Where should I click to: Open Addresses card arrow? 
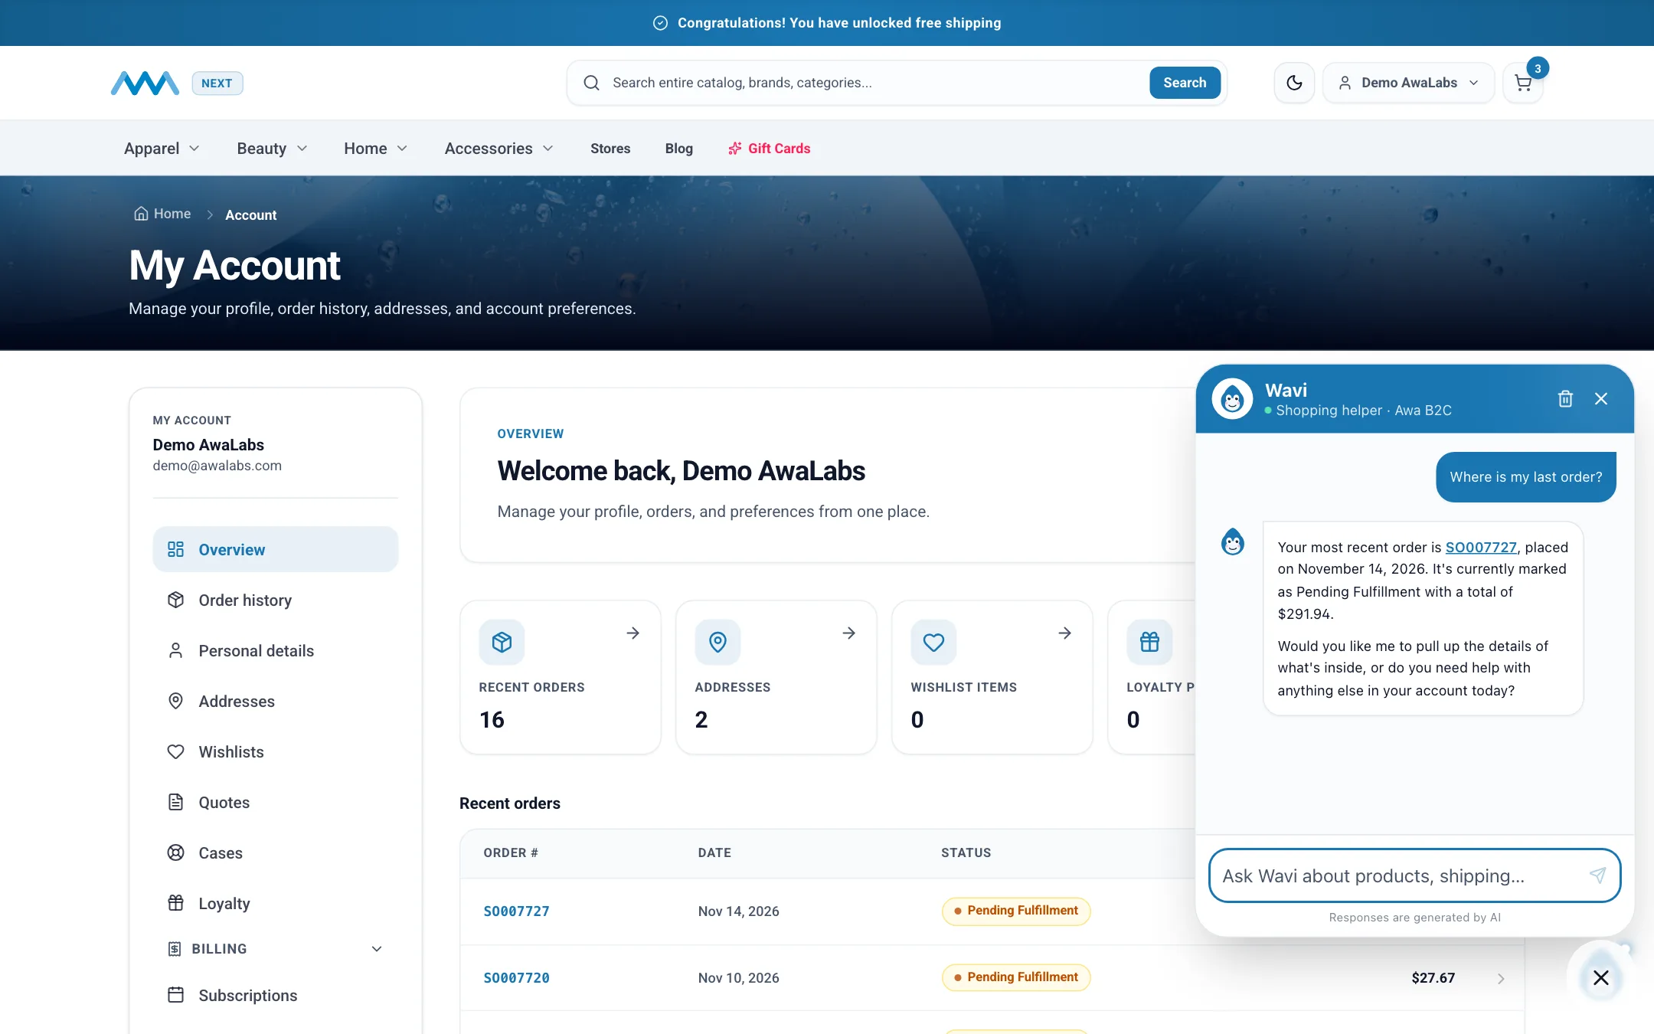[848, 633]
